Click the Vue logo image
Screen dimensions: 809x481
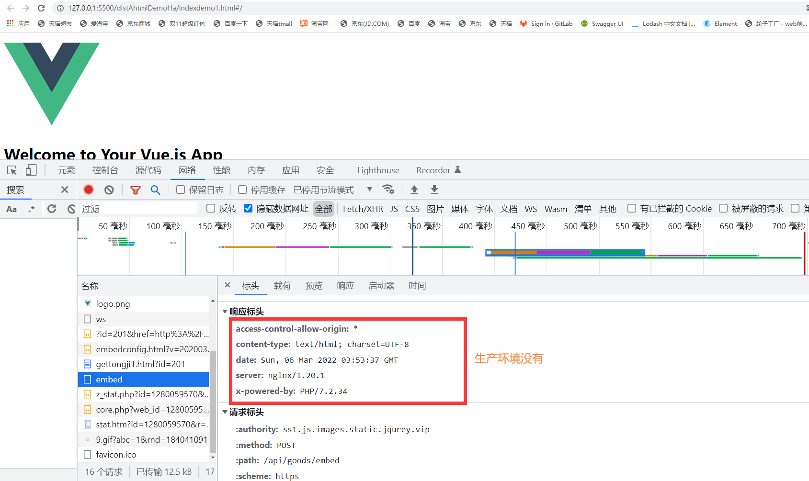(52, 84)
